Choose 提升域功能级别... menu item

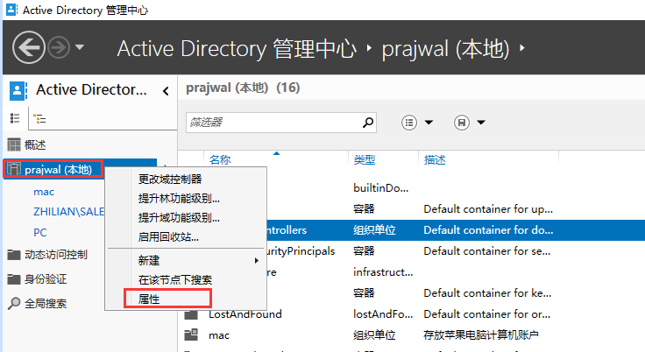pyautogui.click(x=179, y=217)
